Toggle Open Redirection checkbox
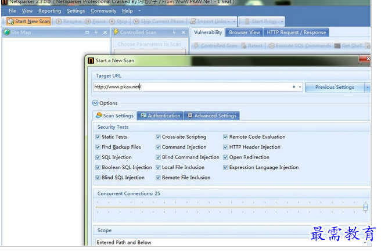 (x=225, y=157)
